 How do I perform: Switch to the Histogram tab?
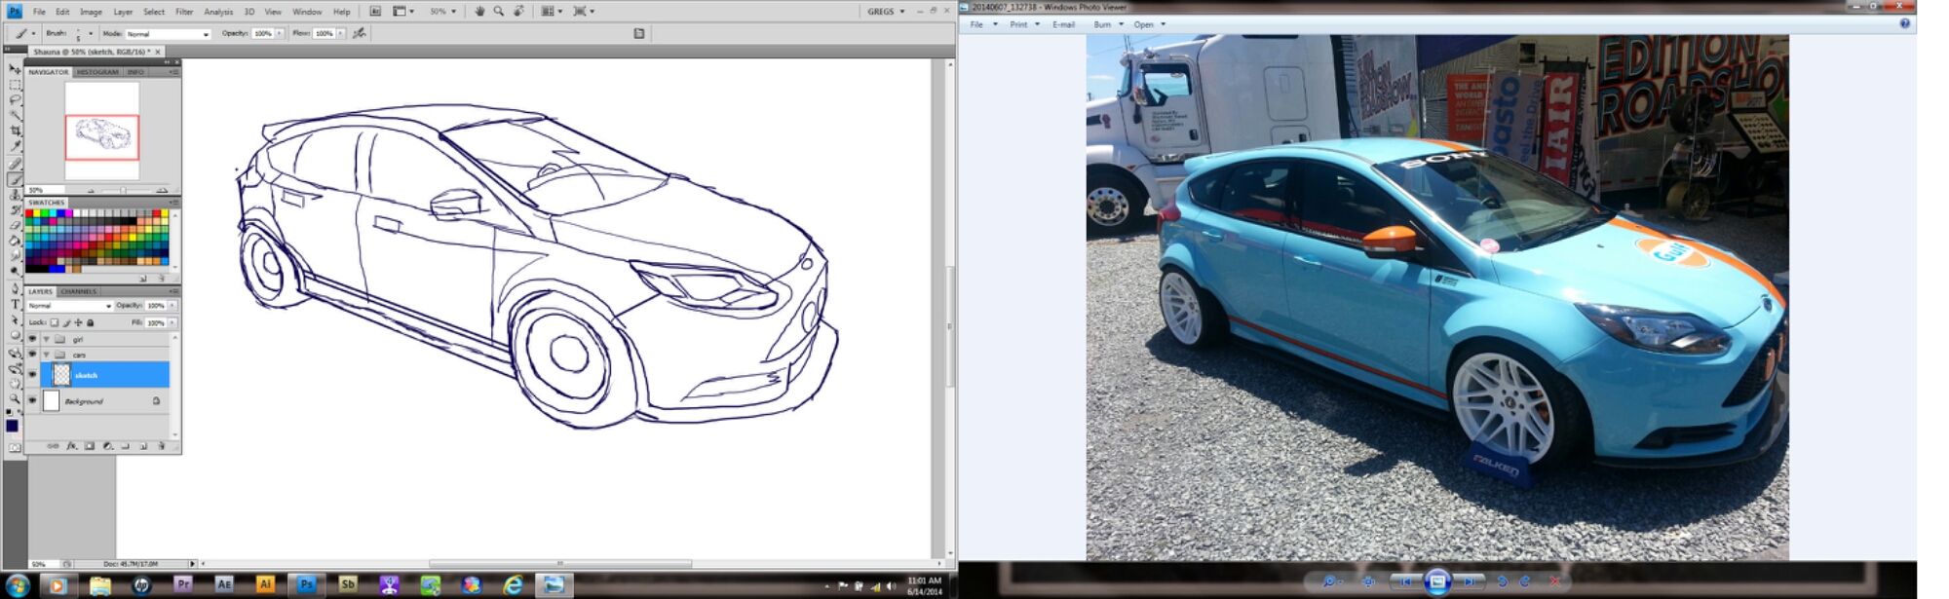coord(97,72)
